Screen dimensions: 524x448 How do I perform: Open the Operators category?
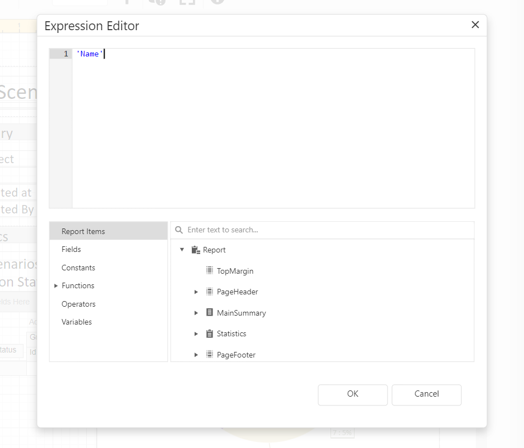coord(78,304)
